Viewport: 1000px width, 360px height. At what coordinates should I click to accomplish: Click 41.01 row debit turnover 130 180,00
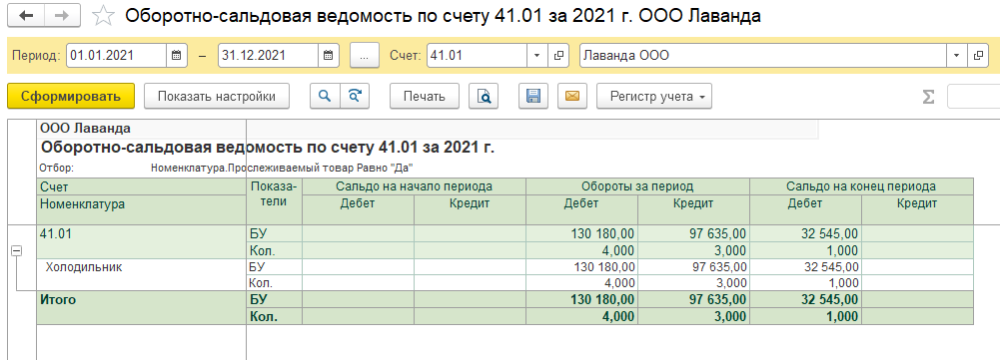point(581,233)
